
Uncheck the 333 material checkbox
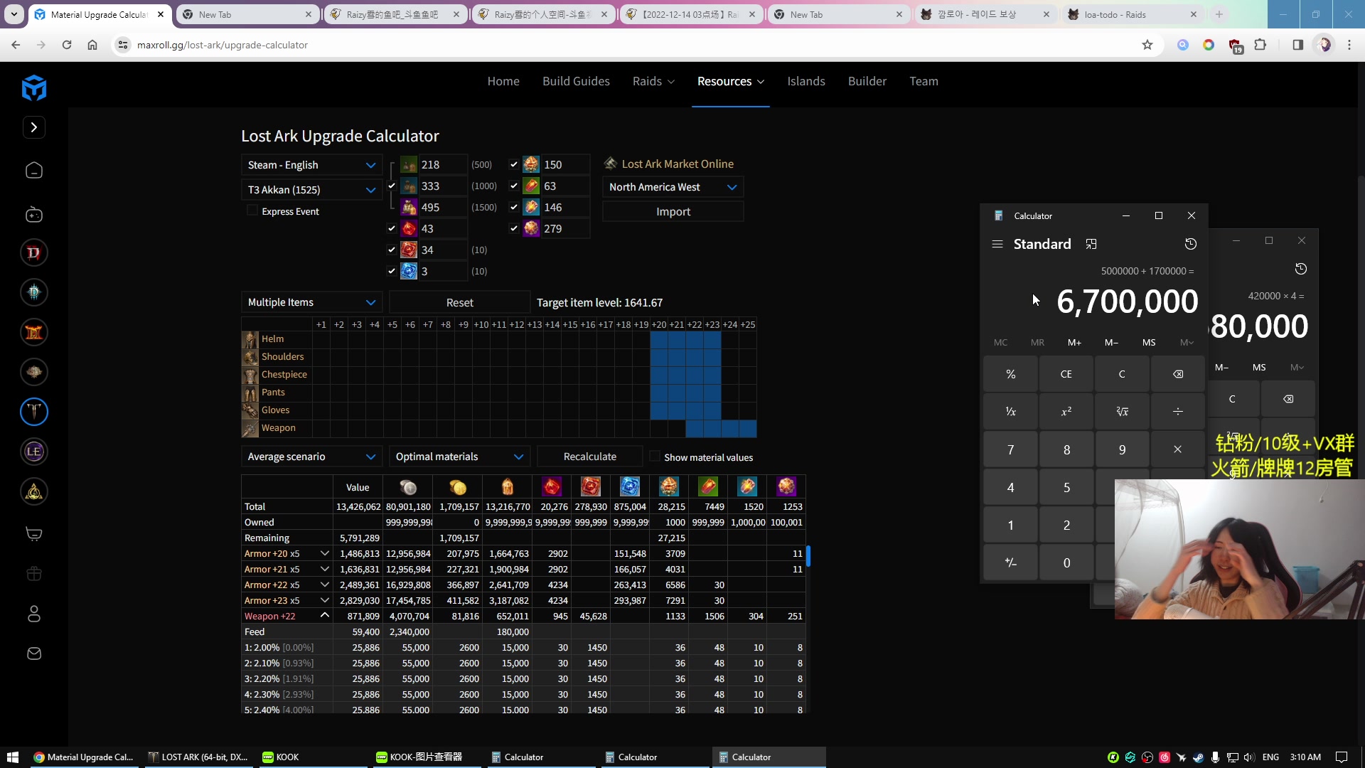(x=392, y=186)
